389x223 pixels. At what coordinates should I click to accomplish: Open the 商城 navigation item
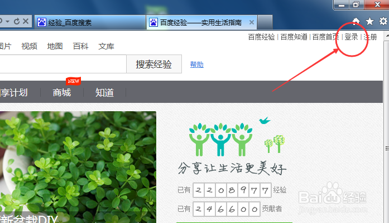click(x=62, y=93)
